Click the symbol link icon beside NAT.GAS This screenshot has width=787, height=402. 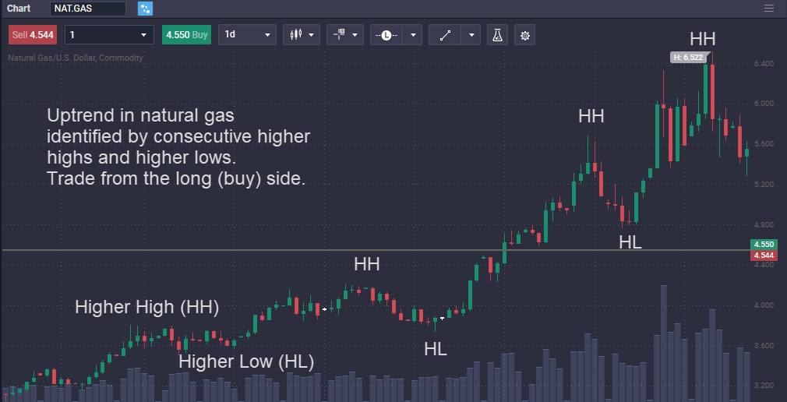[145, 9]
